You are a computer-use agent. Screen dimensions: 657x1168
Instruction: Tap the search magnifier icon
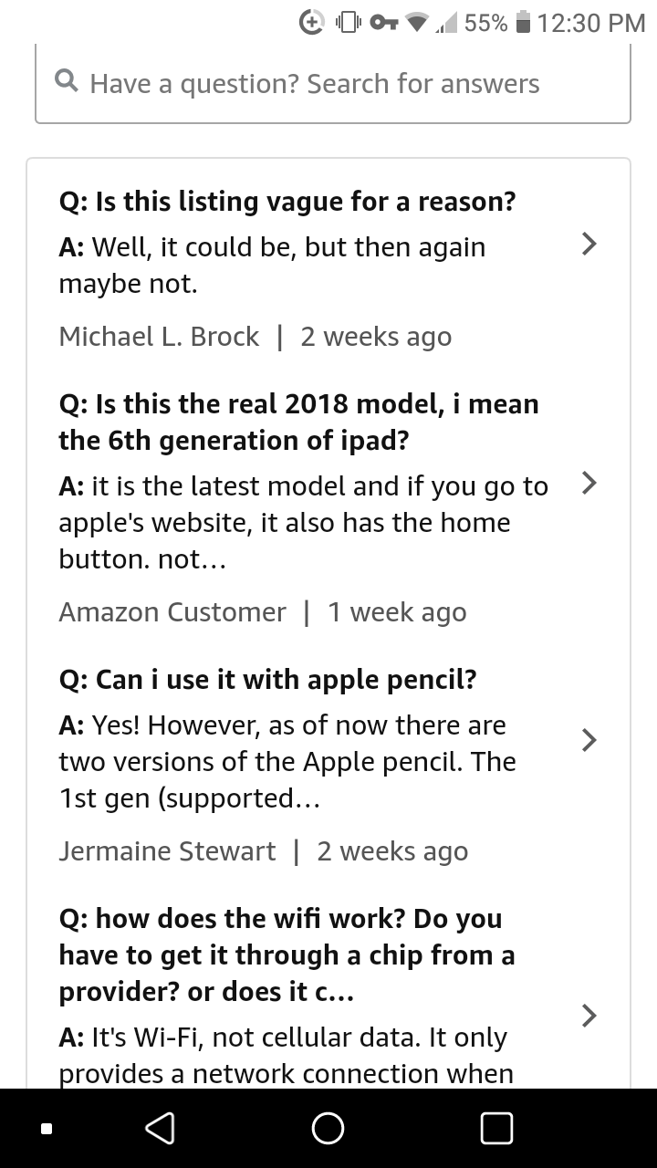[67, 83]
